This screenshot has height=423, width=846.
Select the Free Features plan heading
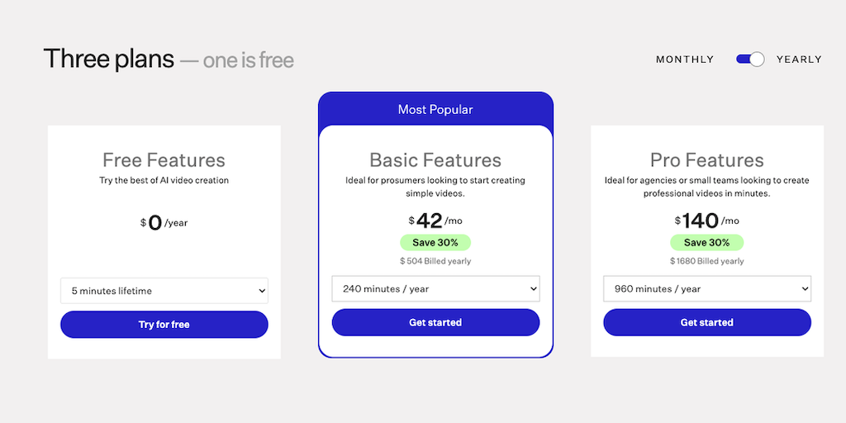pos(164,160)
